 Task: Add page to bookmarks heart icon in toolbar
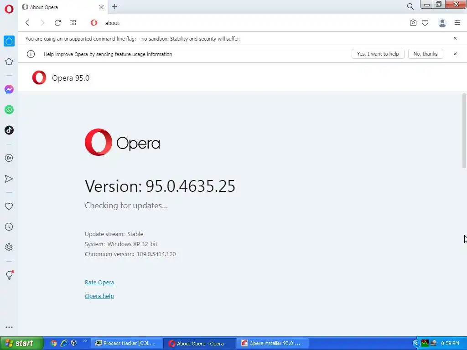[x=425, y=23]
